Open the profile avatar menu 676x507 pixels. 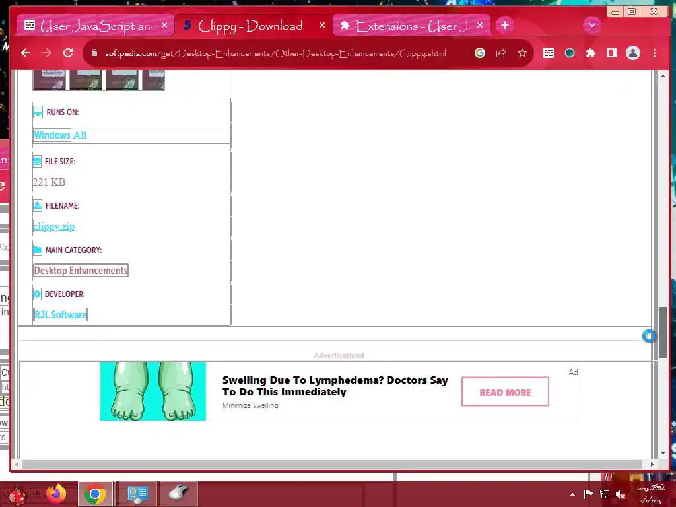tap(633, 53)
